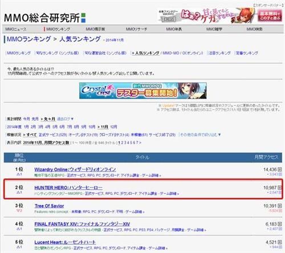Open the access graph icon beside 6,183
Viewport: 285px width, 253px height.
[280, 224]
